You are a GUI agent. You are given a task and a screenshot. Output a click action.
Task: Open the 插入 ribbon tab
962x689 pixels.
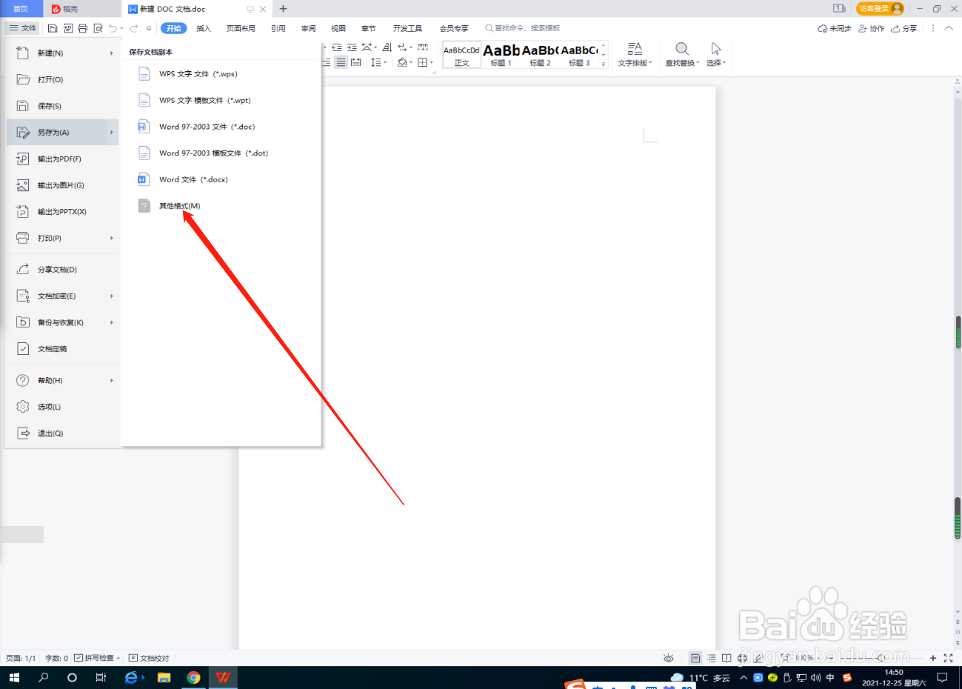204,28
